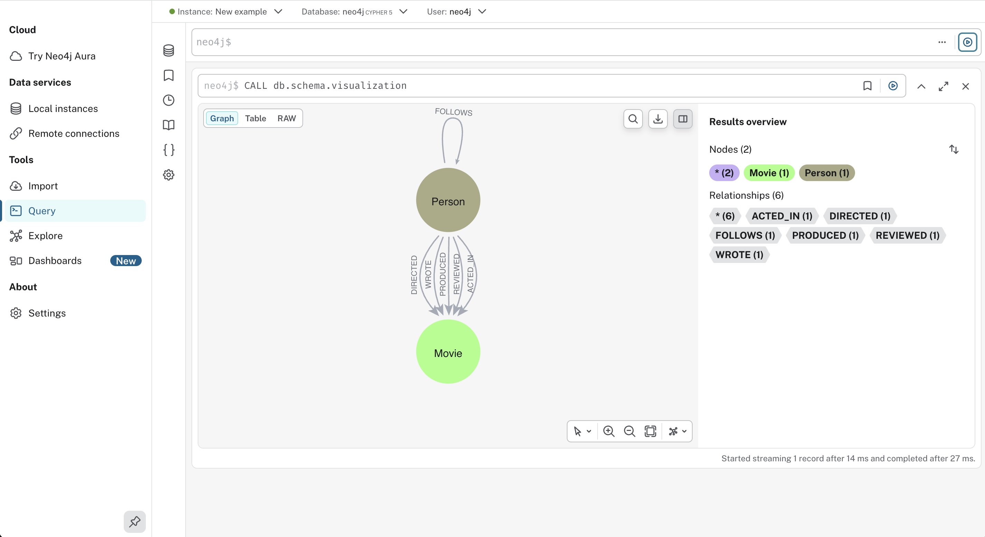This screenshot has height=537, width=985.
Task: Click the search magnifier in graph view
Action: [x=633, y=119]
